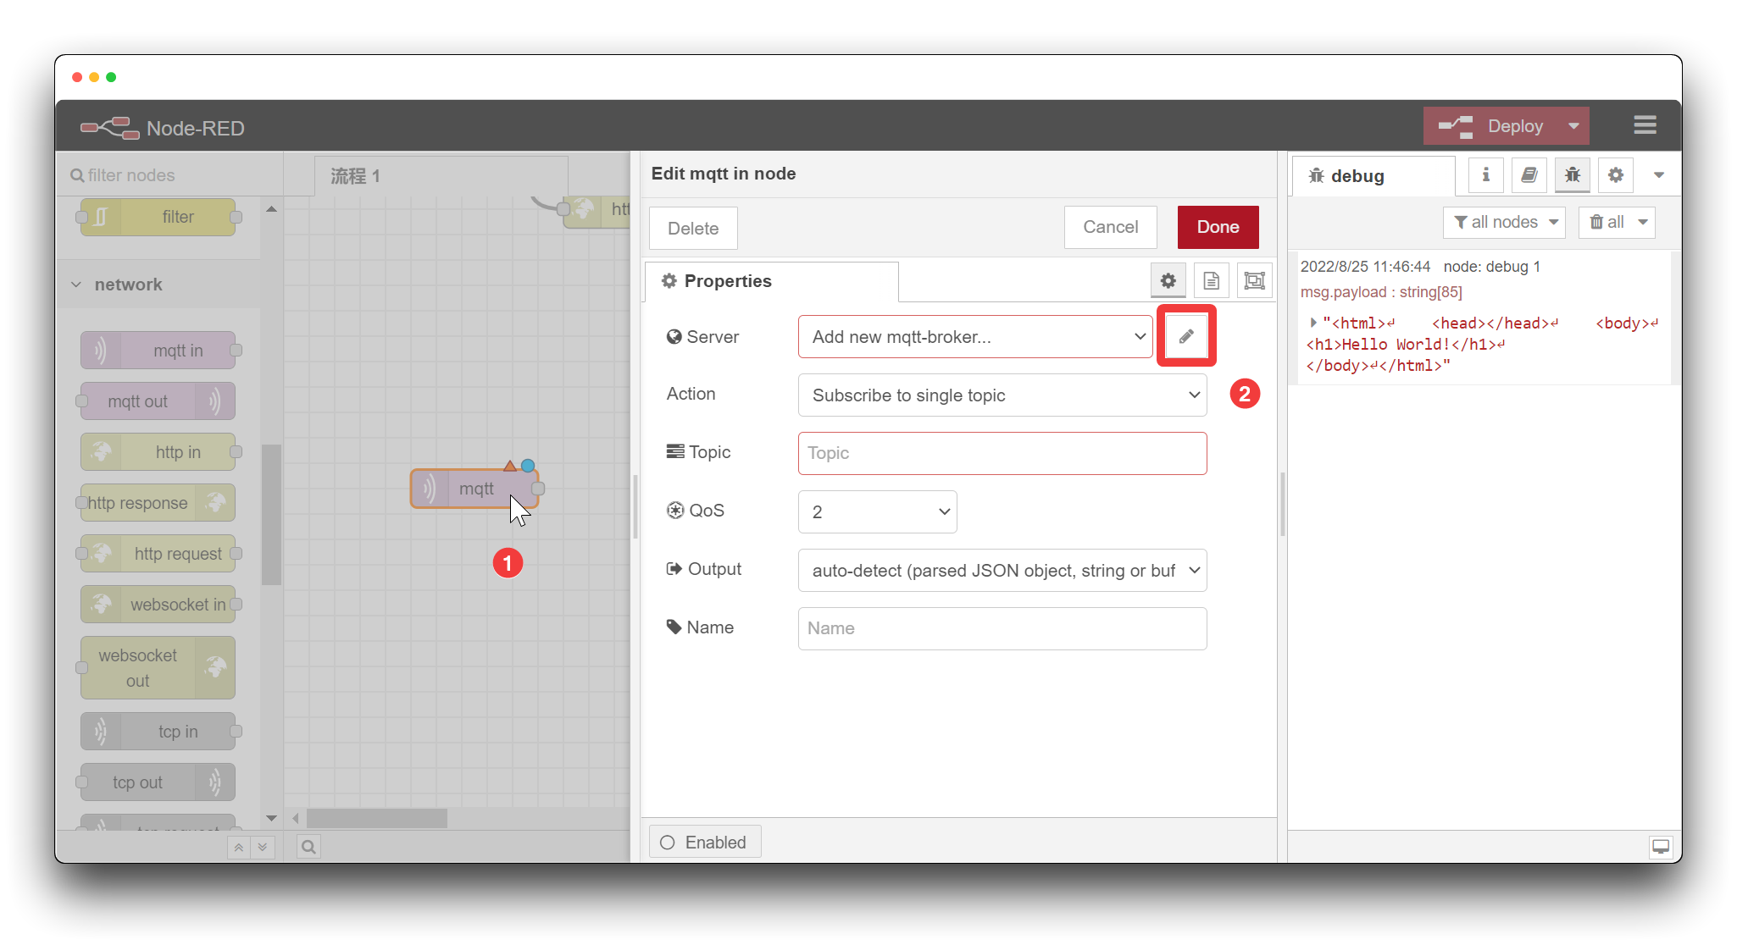
Task: Open debug window in new window icon
Action: [x=1661, y=847]
